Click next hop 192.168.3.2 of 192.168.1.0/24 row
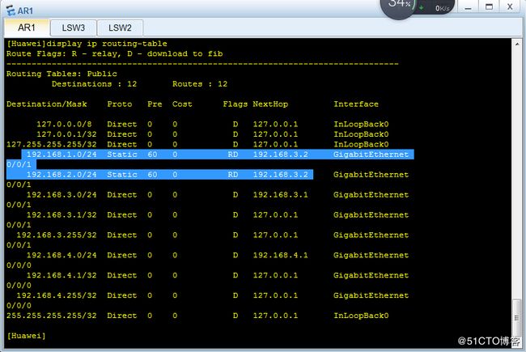Viewport: 526px width, 352px height. coord(281,155)
